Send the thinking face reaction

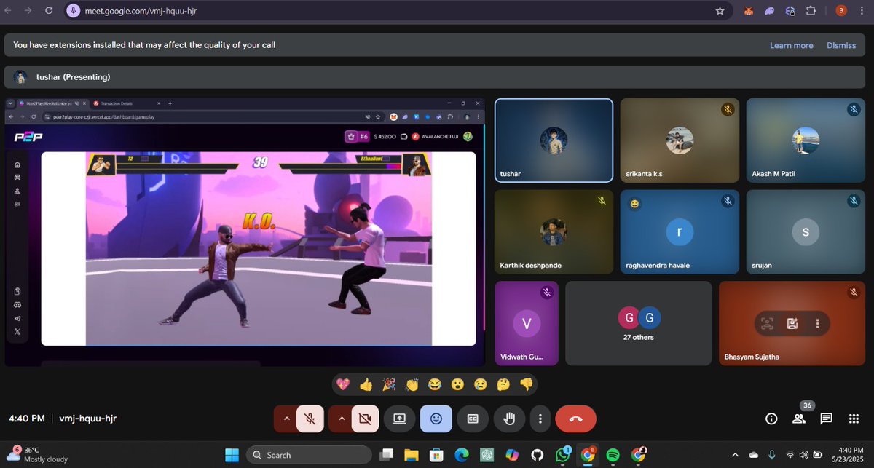coord(503,384)
